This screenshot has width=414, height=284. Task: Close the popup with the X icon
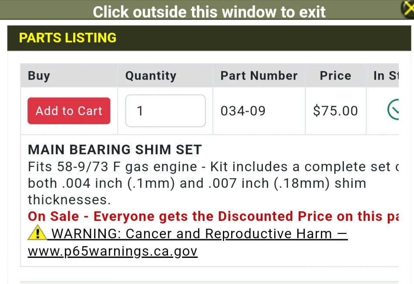407,8
